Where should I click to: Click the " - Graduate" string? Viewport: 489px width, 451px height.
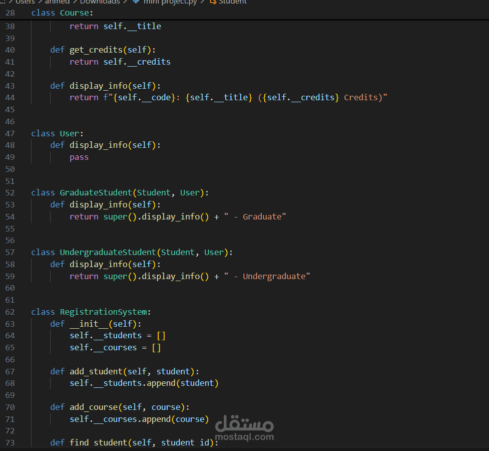pyautogui.click(x=255, y=217)
